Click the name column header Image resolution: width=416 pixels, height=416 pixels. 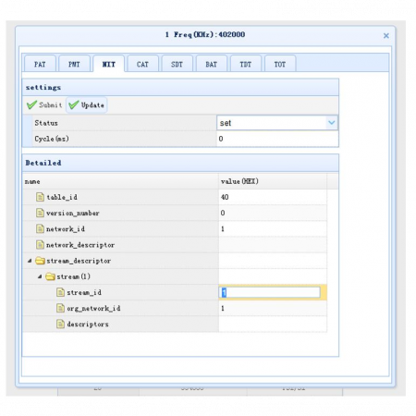pos(120,181)
